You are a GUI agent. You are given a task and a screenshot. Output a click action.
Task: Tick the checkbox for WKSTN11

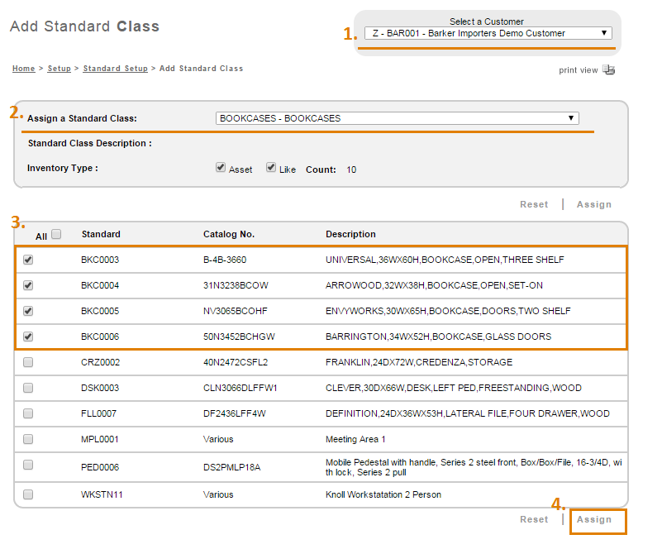point(28,494)
